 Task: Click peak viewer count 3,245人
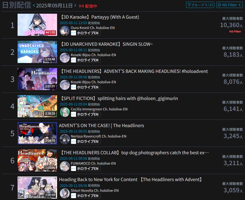pyautogui.click(x=233, y=136)
